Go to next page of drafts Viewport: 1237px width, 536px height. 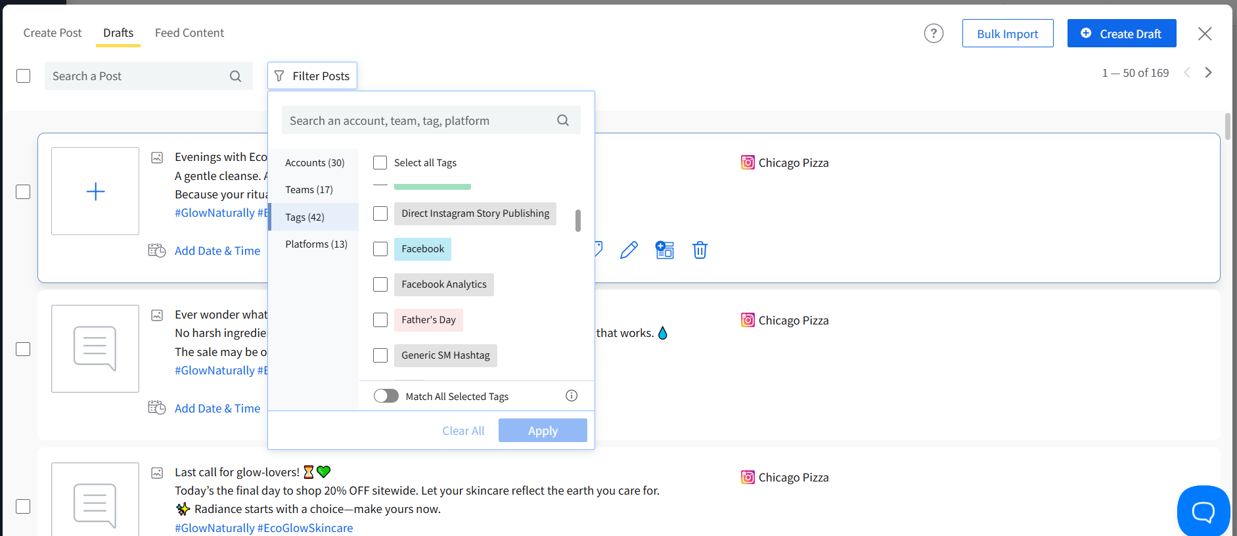click(1208, 73)
